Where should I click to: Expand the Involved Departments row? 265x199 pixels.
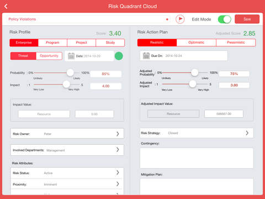click(x=67, y=150)
